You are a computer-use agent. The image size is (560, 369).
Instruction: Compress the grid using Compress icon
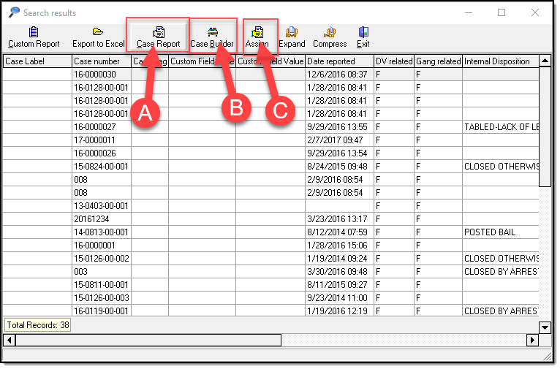[x=330, y=37]
